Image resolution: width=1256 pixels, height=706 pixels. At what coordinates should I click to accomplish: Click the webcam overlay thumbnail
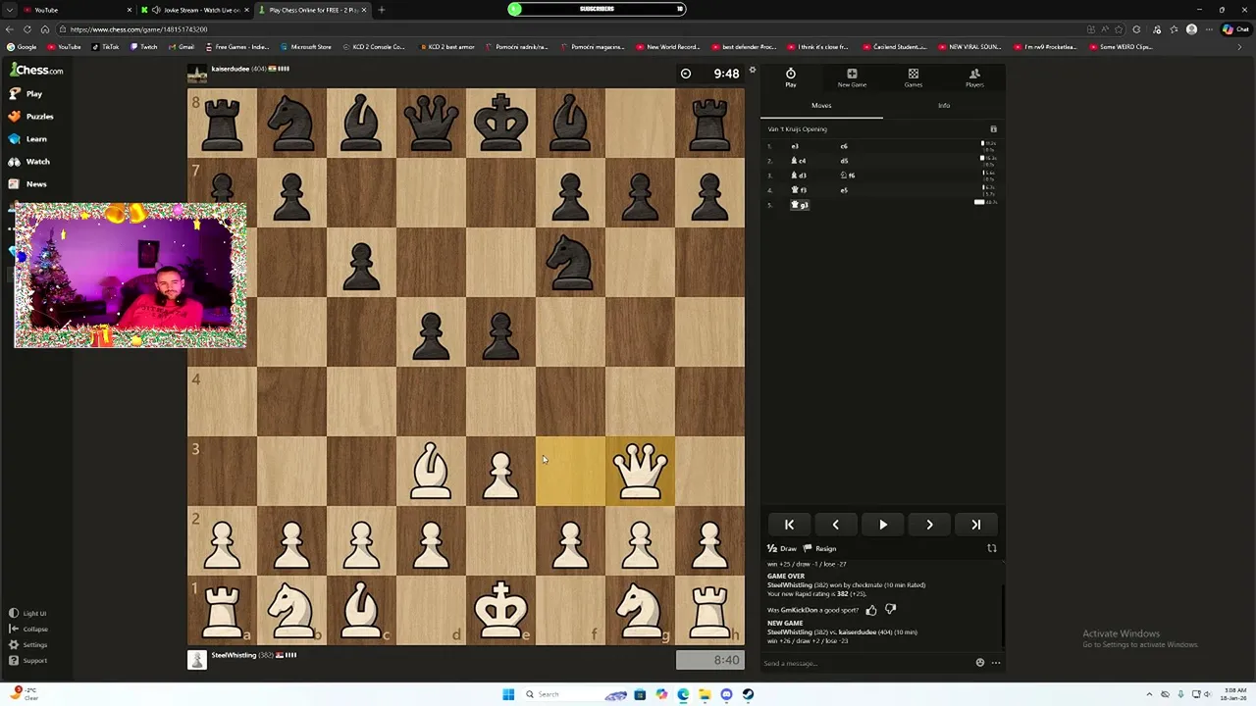[x=131, y=276]
